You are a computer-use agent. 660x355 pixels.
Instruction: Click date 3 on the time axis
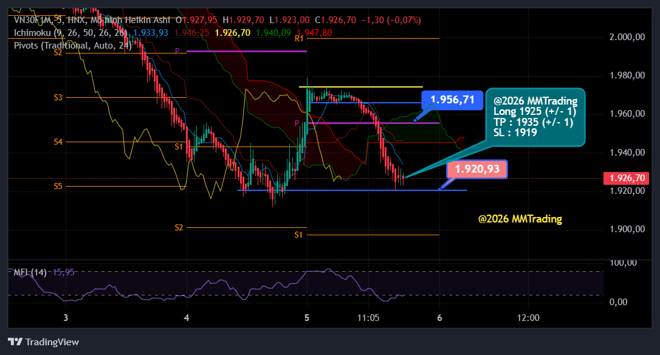(66, 318)
